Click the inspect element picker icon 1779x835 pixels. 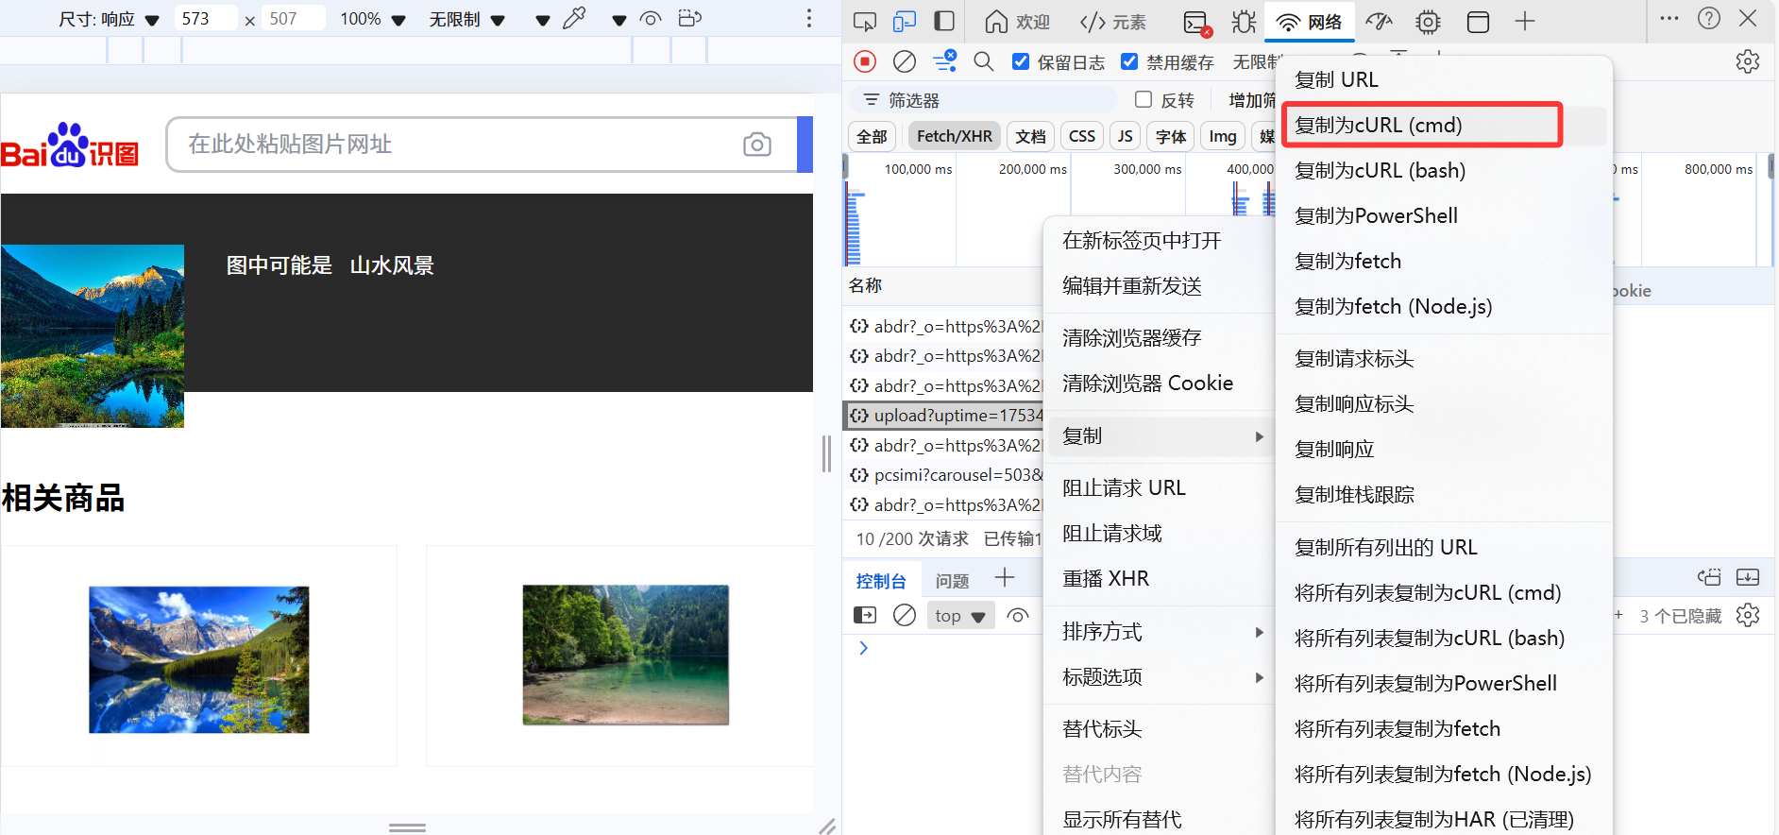tap(864, 21)
